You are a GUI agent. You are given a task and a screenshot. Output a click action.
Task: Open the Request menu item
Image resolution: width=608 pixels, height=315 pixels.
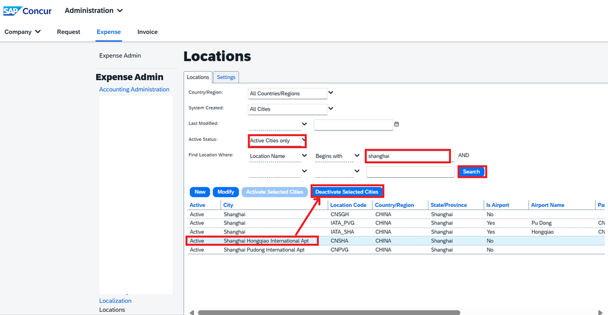[69, 32]
